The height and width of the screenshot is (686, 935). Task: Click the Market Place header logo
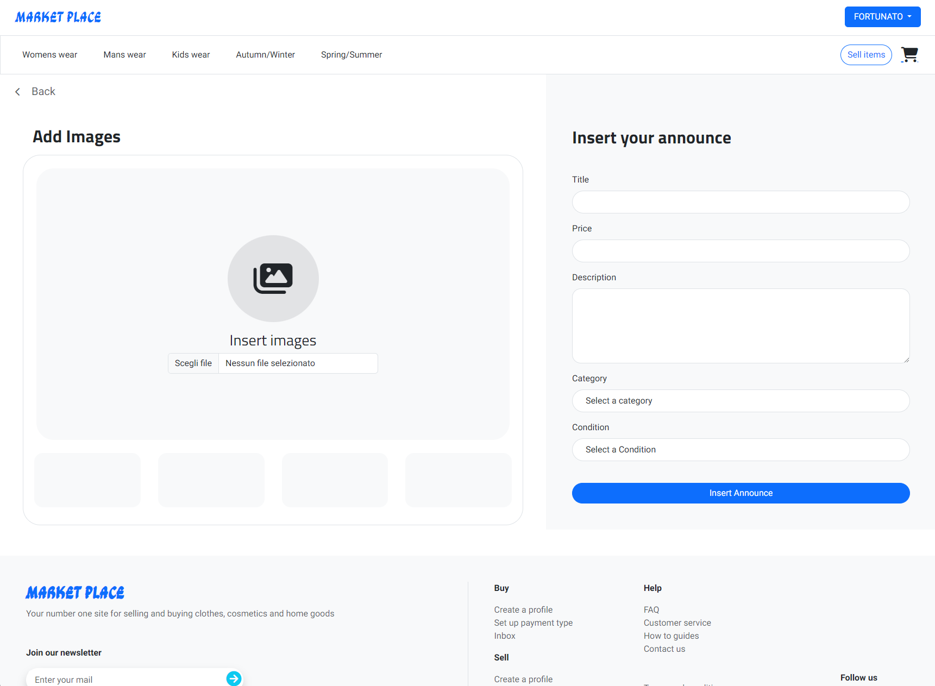pos(58,17)
